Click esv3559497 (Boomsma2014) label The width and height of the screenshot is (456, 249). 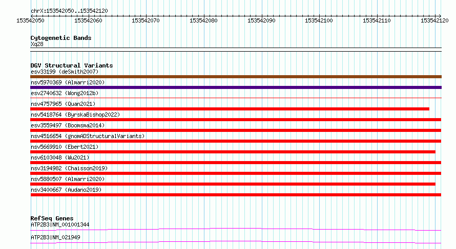pyautogui.click(x=68, y=125)
